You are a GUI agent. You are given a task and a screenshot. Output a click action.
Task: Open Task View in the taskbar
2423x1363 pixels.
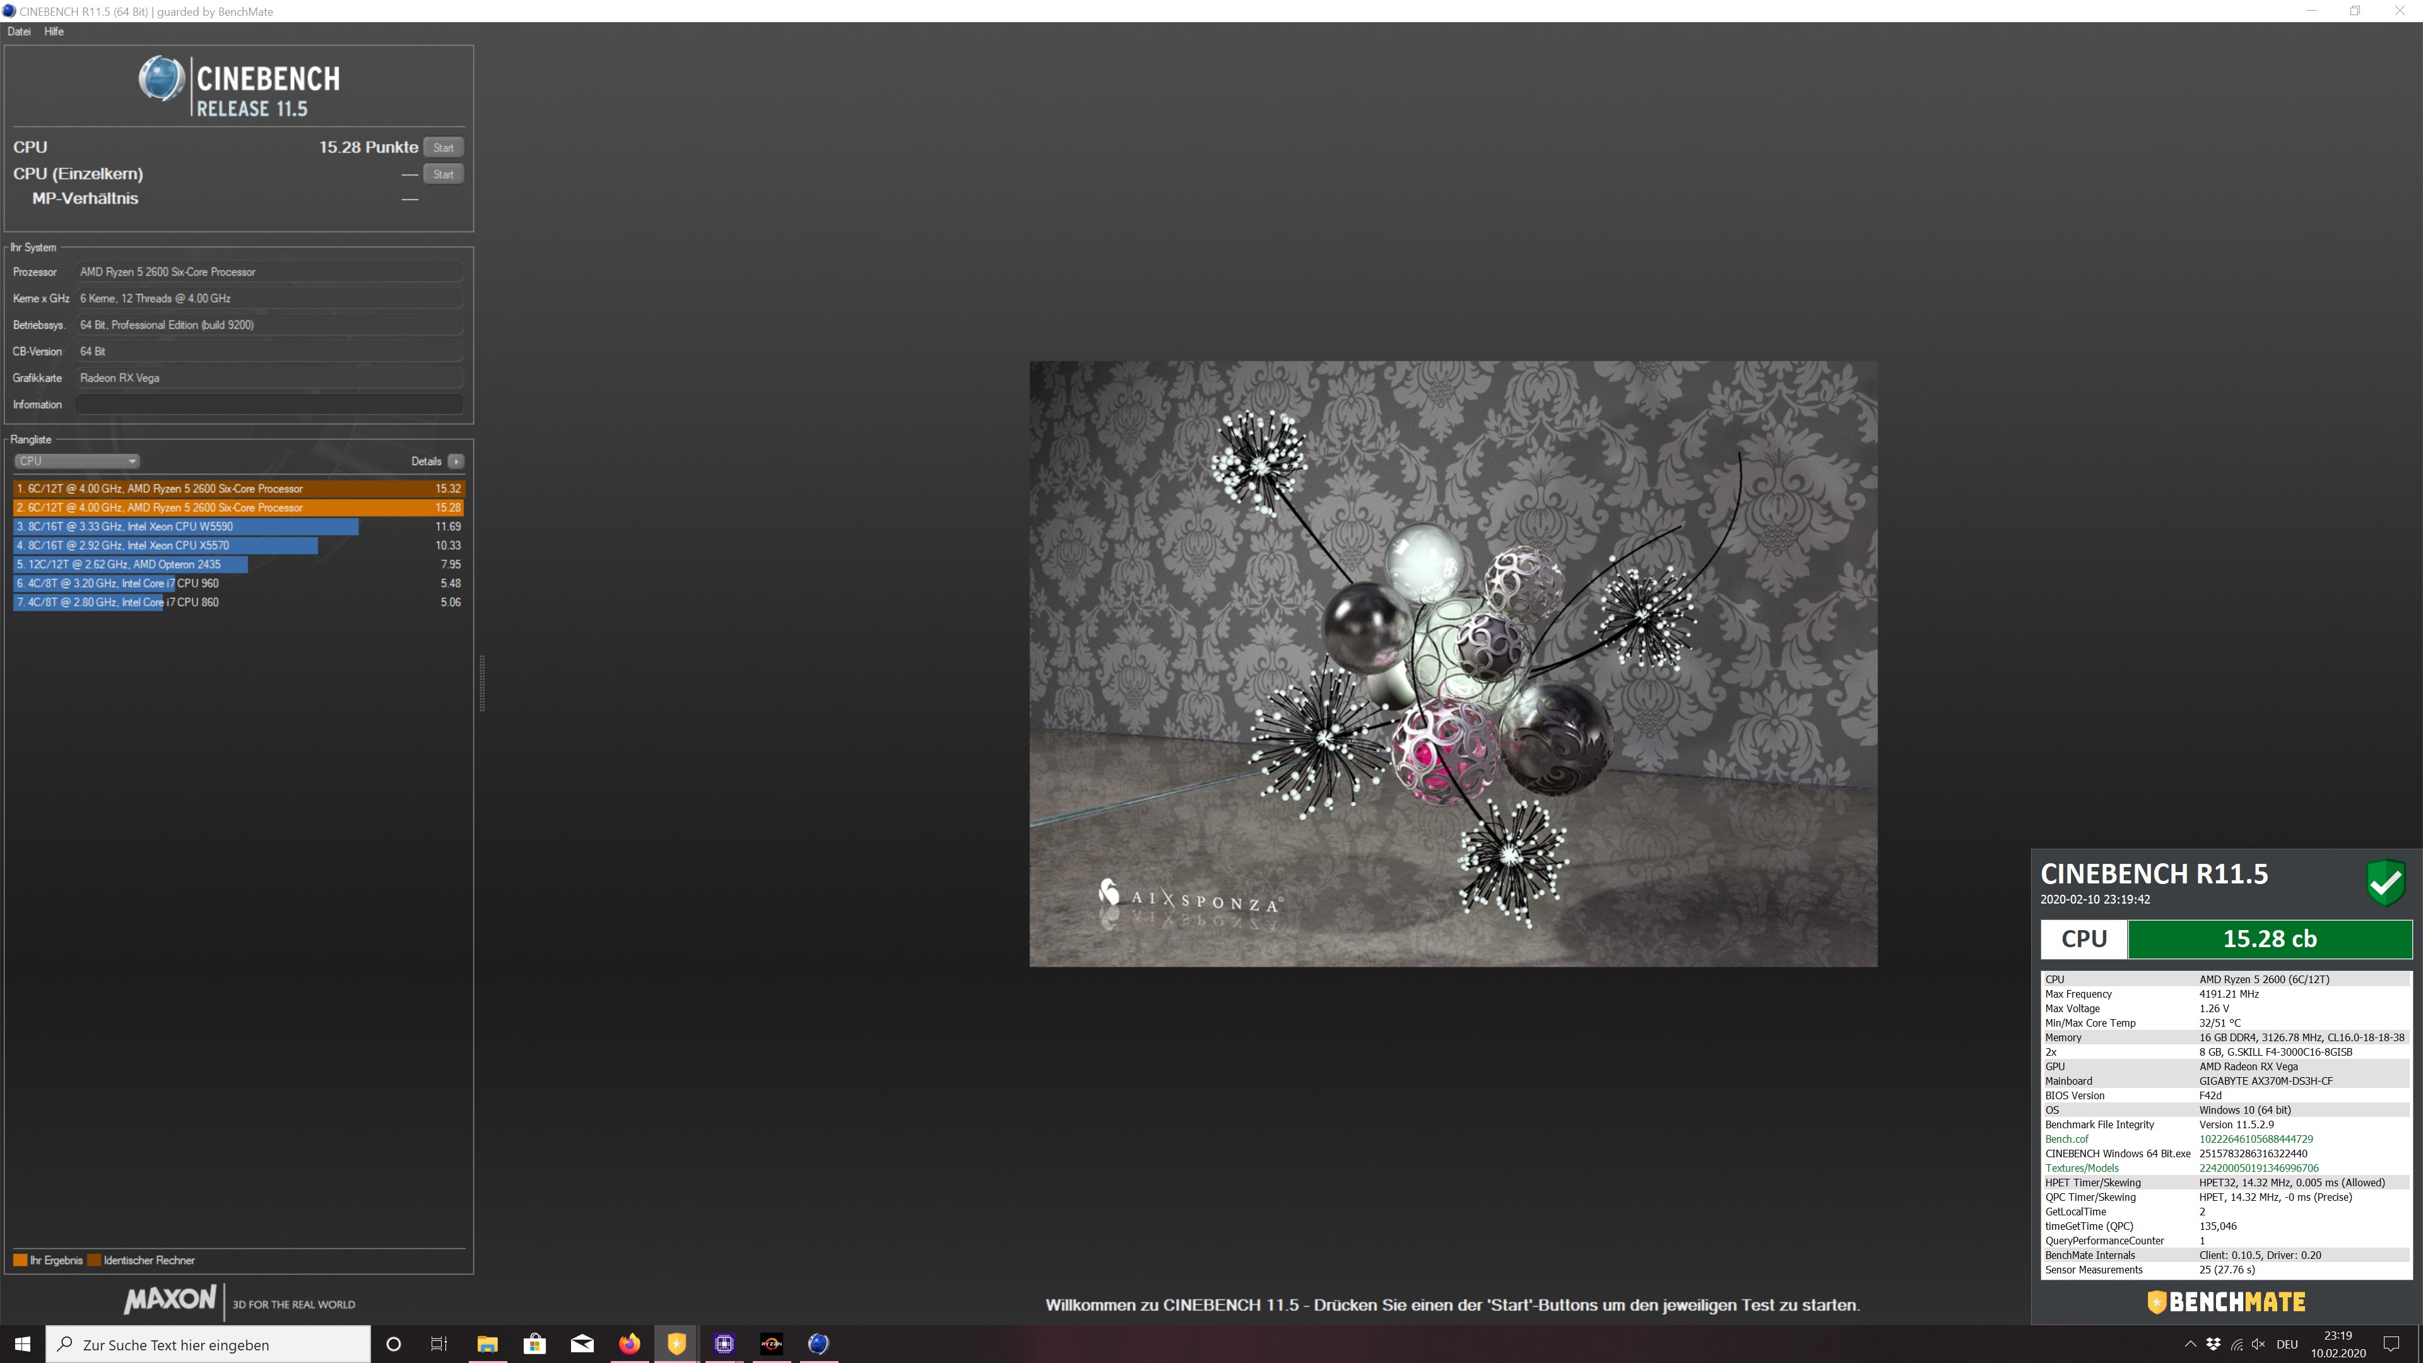[x=439, y=1344]
